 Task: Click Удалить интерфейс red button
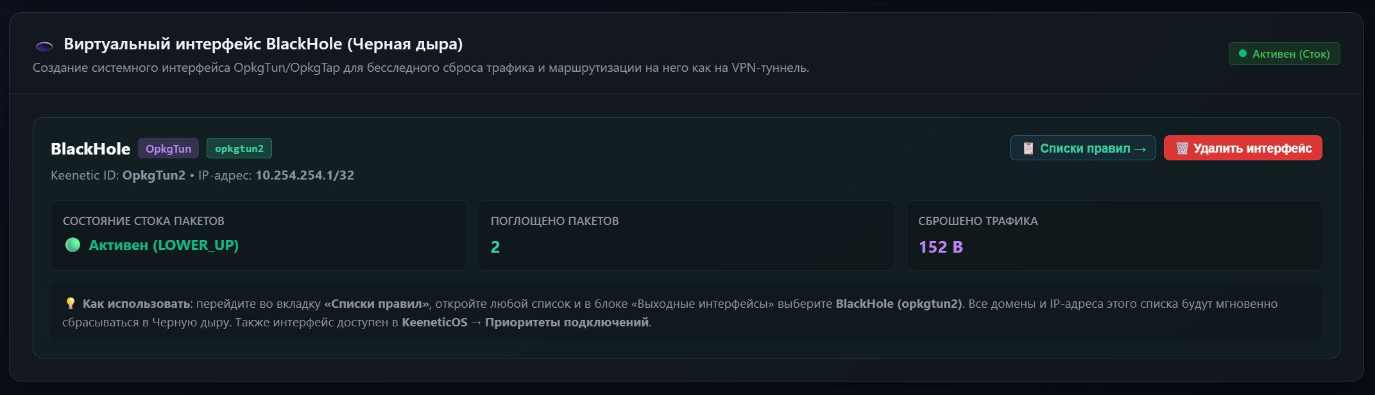point(1243,148)
